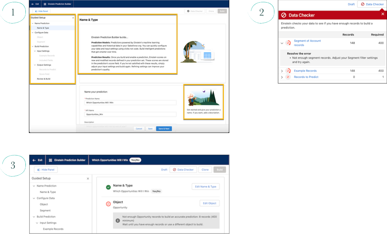
Task: Click Data Checker button in screenshot 3
Action: click(184, 169)
